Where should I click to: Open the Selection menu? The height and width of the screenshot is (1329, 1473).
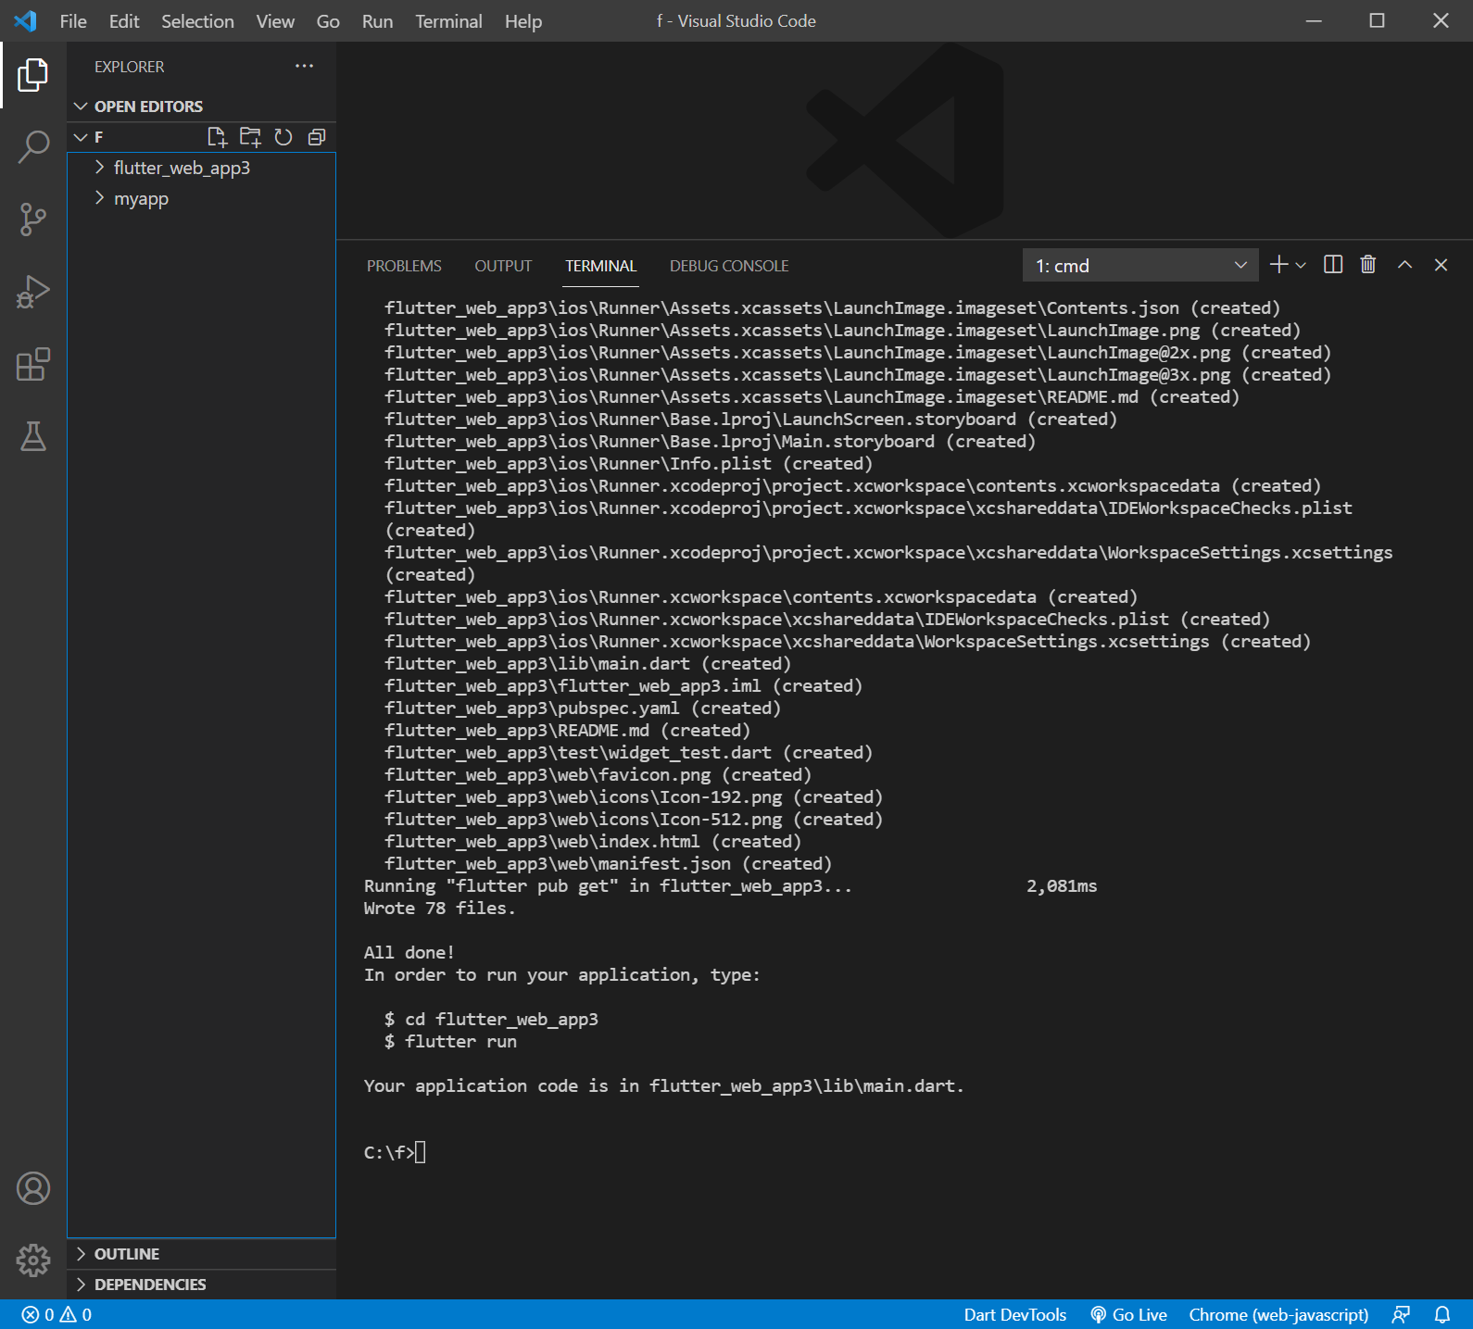point(197,21)
